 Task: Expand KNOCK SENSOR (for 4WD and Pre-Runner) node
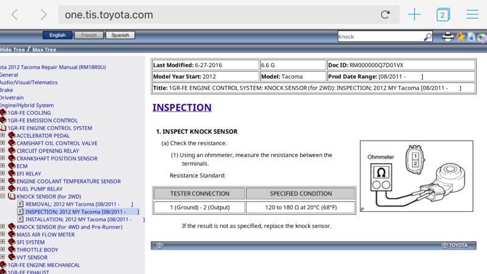[2, 227]
